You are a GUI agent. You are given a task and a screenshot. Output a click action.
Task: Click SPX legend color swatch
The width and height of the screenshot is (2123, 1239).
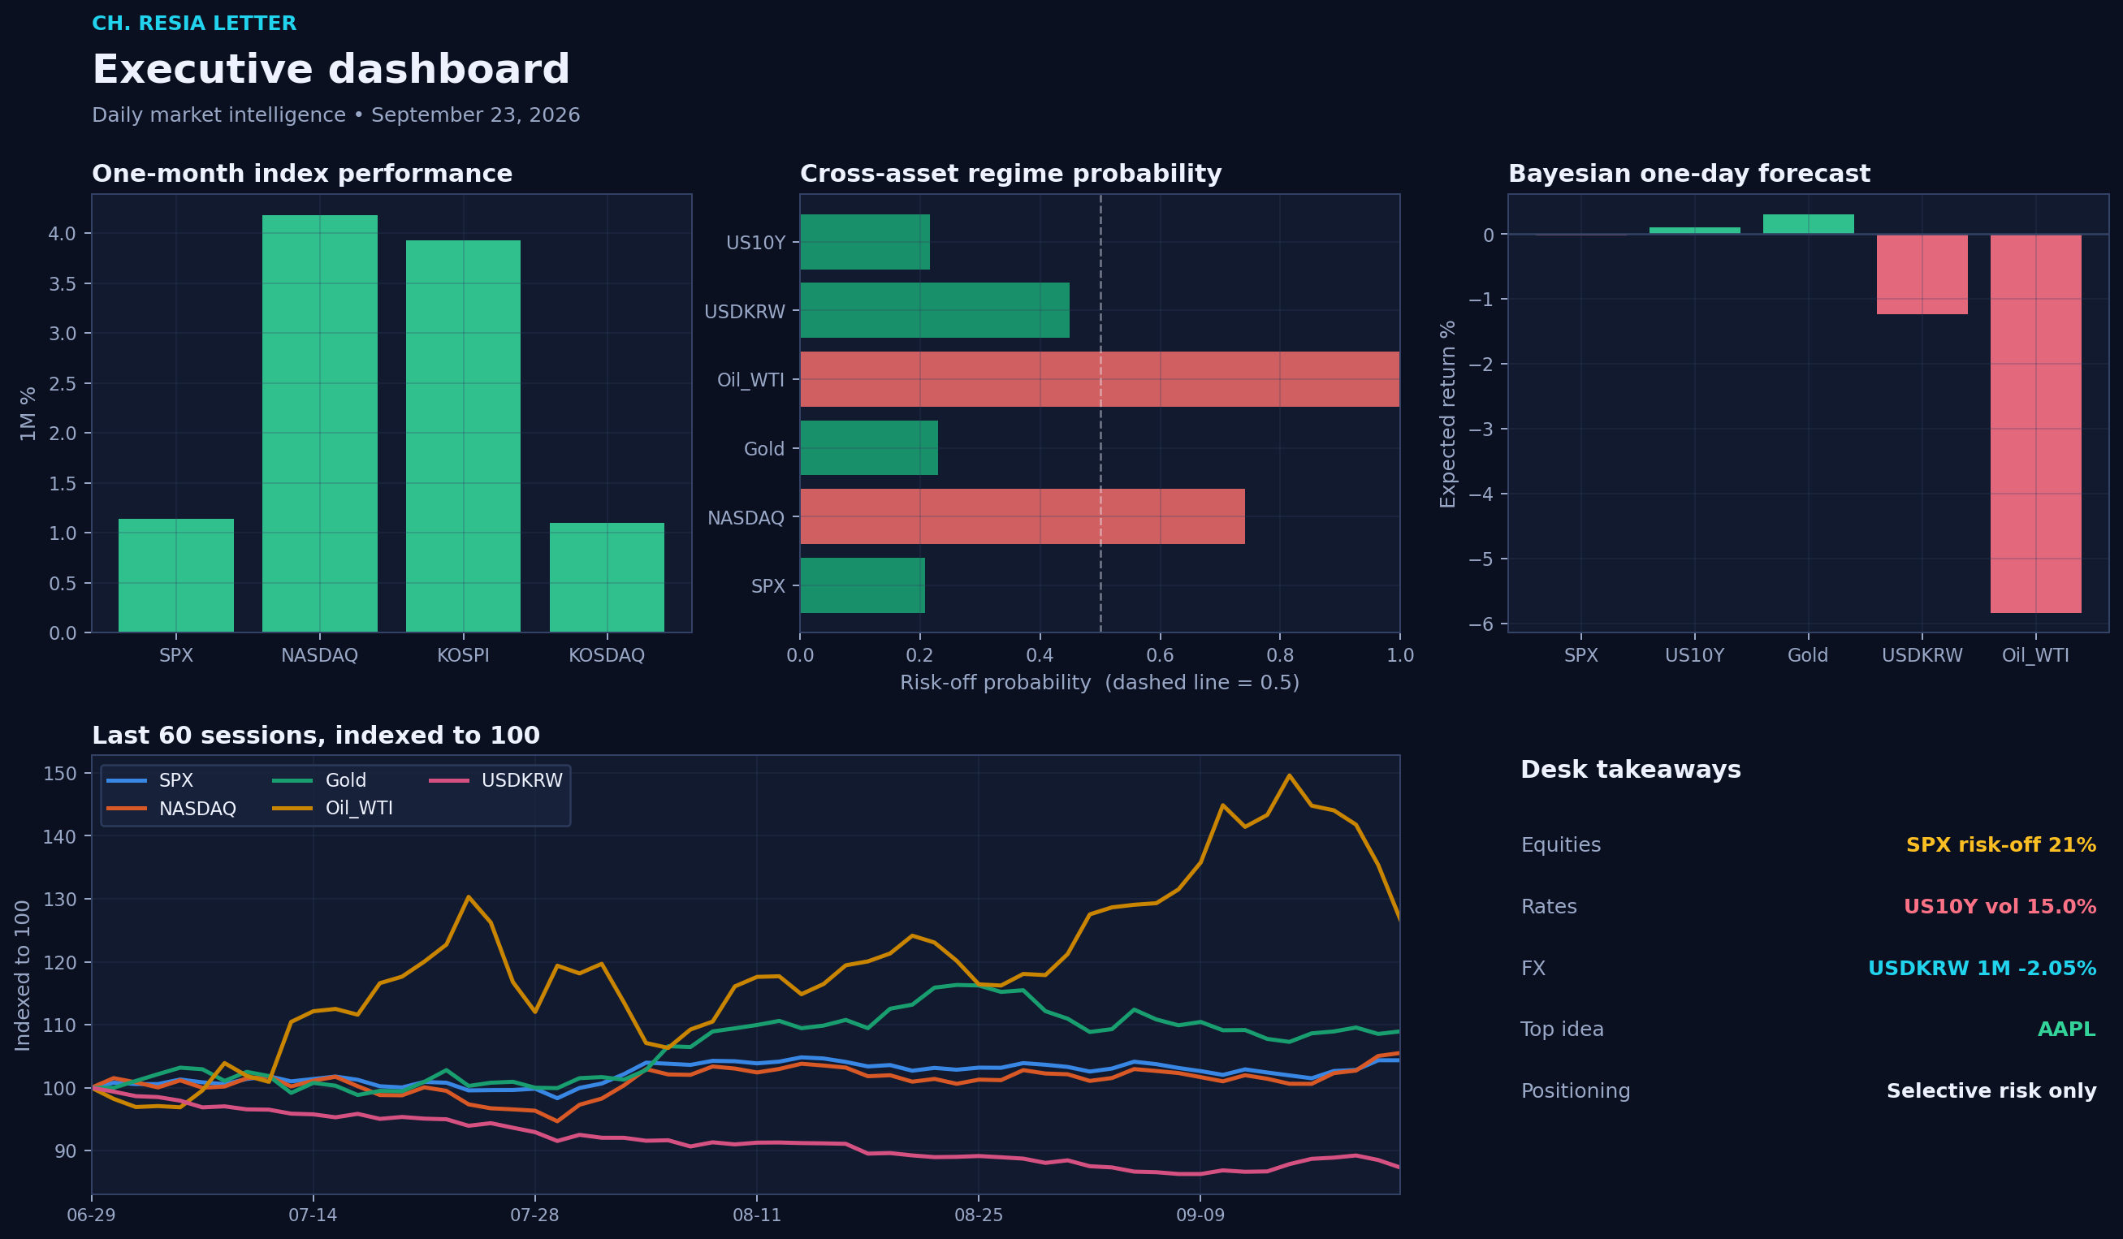point(127,781)
